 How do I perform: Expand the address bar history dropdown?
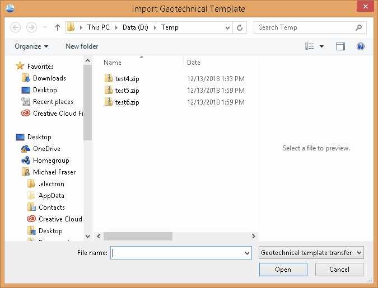(x=227, y=27)
